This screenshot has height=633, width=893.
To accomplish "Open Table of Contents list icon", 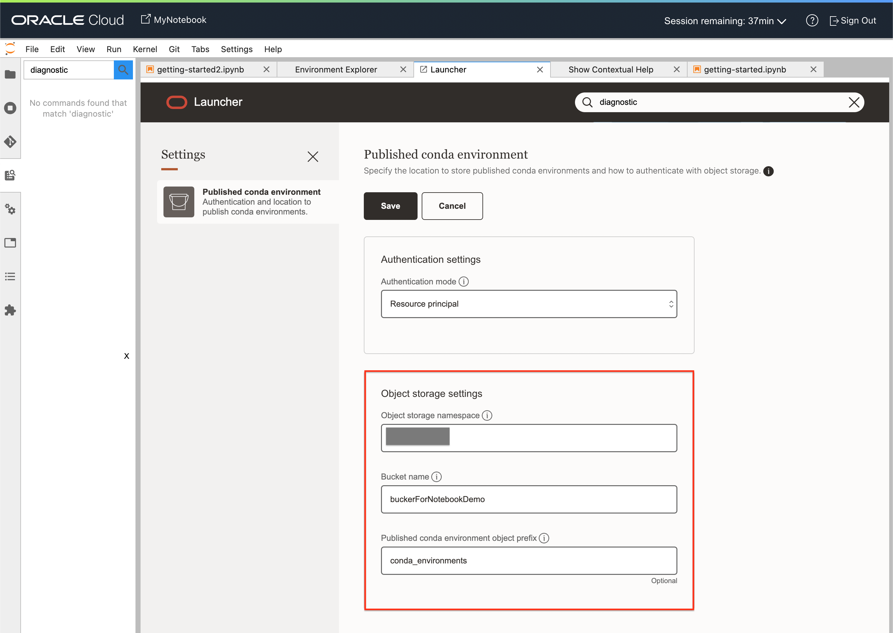I will 10,277.
